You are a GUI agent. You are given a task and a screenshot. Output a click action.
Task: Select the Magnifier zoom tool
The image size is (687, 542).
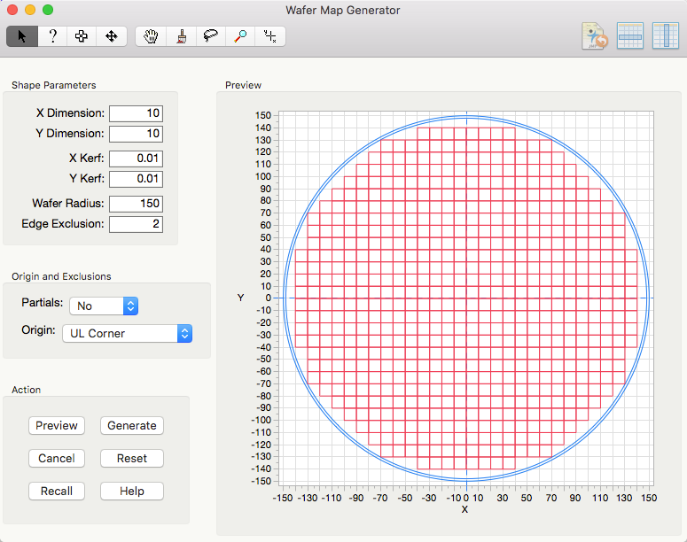click(x=240, y=36)
